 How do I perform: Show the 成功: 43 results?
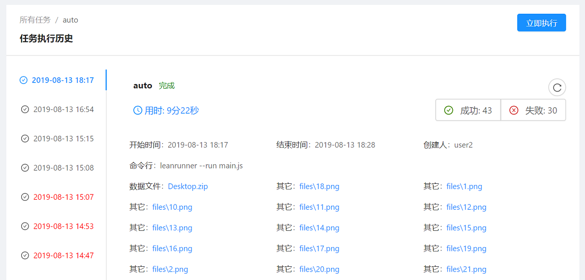point(468,110)
